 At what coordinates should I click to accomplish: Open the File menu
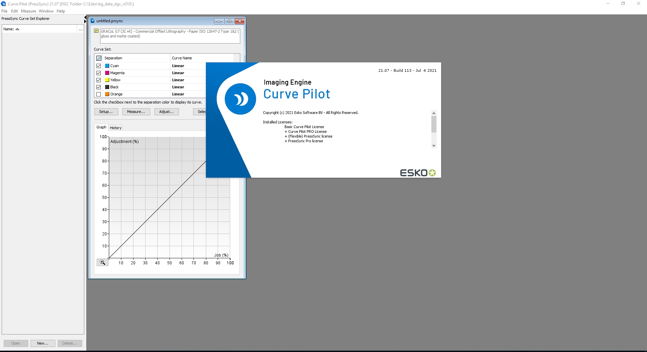[x=4, y=11]
